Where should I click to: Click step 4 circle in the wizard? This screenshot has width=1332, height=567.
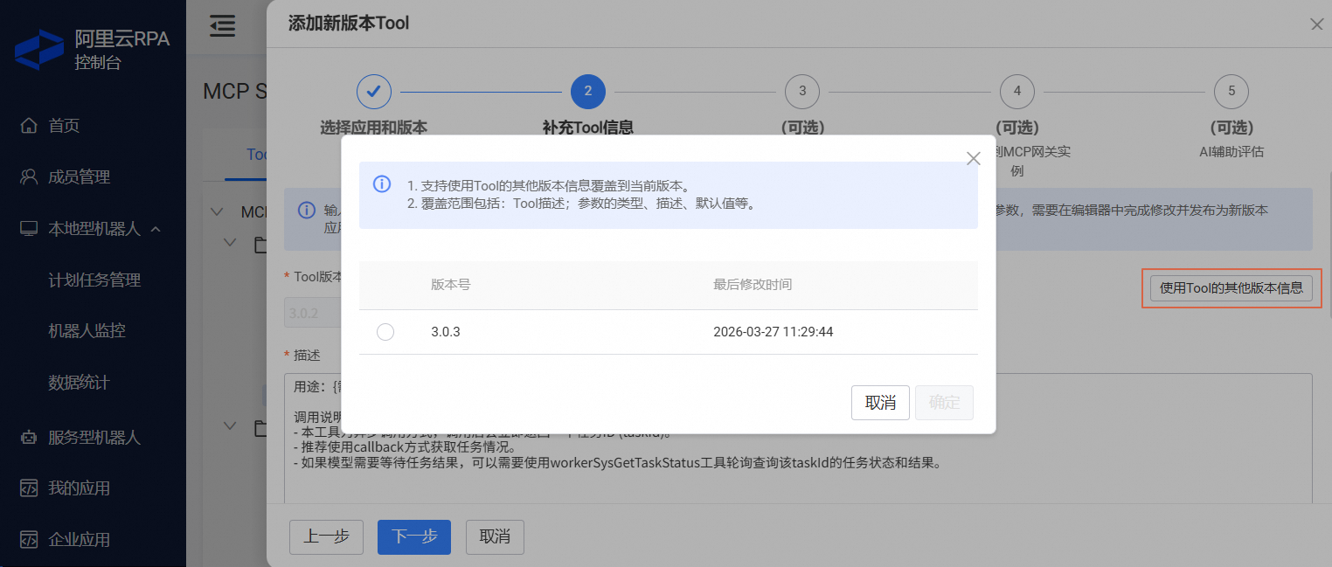coord(1017,91)
